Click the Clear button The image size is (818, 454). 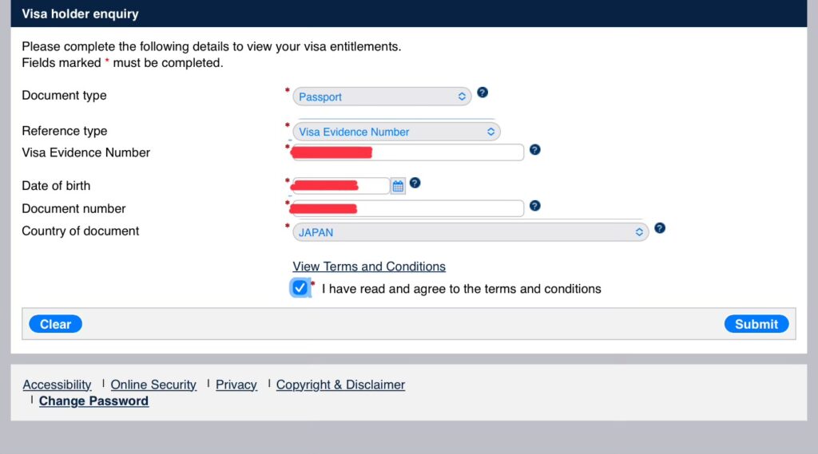[x=55, y=324]
